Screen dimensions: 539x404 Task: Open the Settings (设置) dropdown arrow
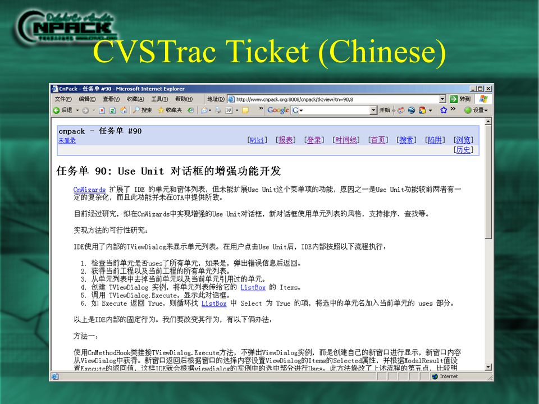pos(486,111)
